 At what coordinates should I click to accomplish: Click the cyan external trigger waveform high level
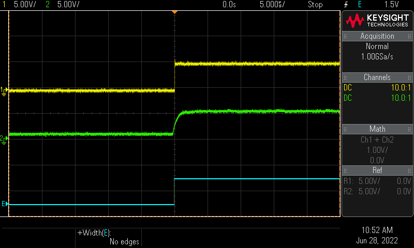(x=257, y=179)
